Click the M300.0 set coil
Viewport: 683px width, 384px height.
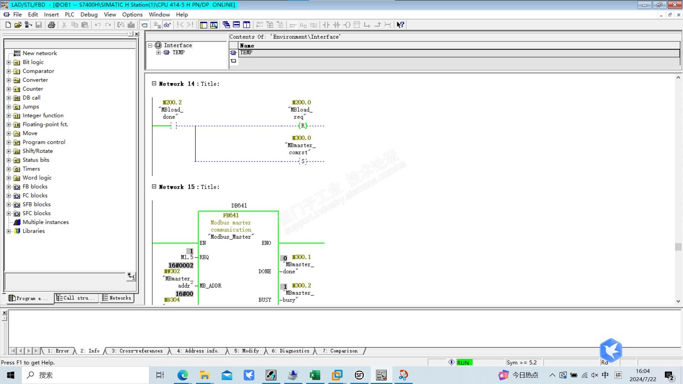tap(303, 161)
